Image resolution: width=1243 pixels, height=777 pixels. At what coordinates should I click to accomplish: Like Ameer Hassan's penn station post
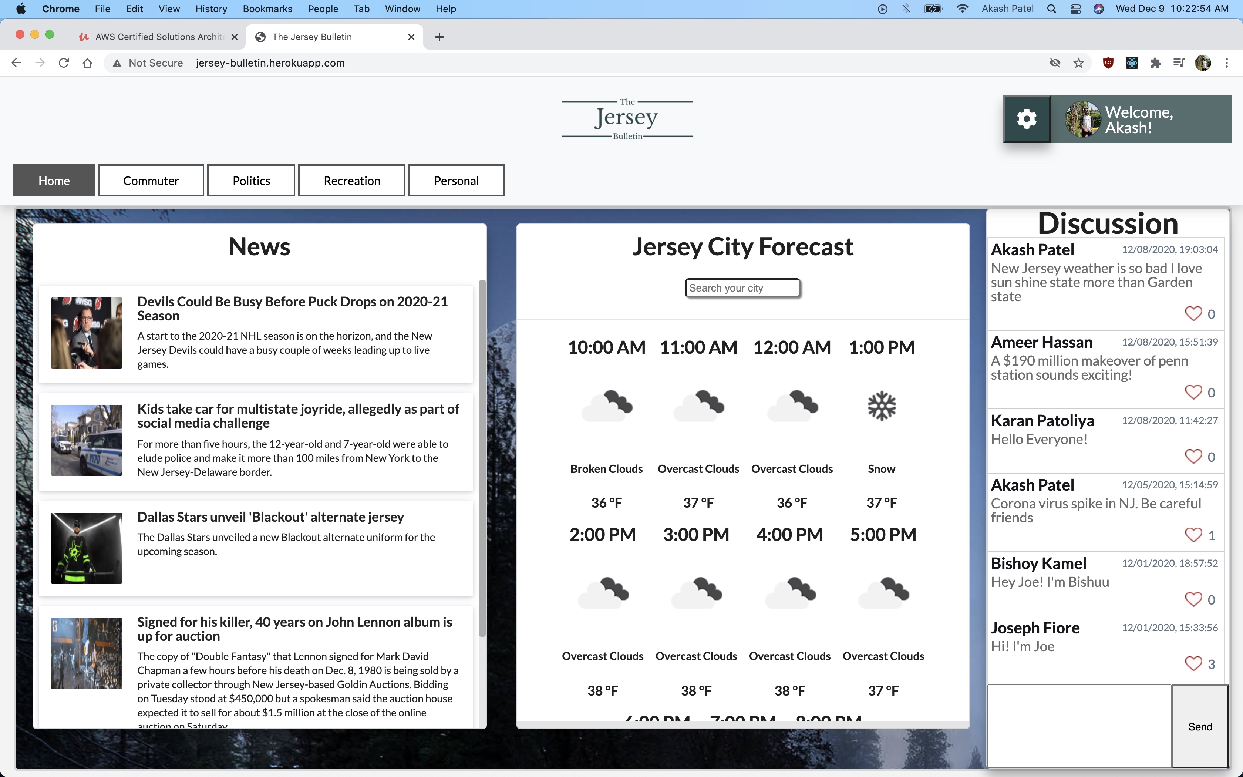1193,392
